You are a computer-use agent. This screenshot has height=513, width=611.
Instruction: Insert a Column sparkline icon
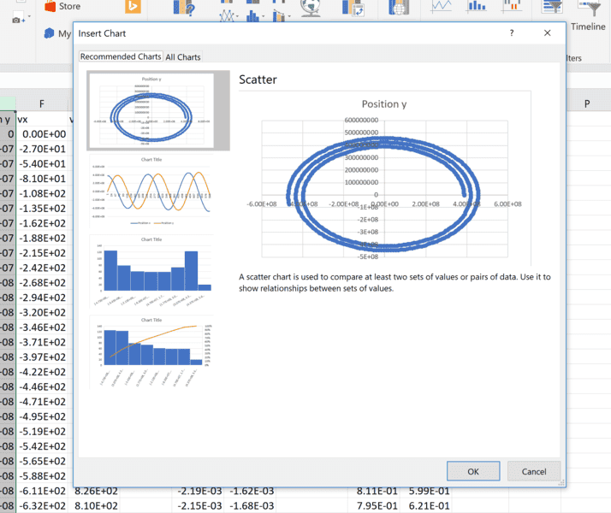[477, 6]
